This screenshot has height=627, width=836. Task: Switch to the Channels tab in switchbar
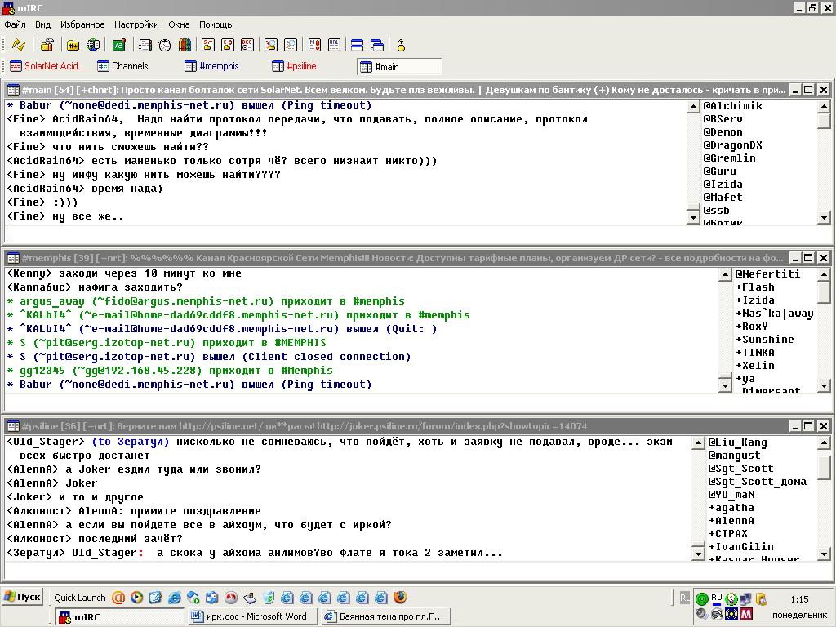point(129,66)
